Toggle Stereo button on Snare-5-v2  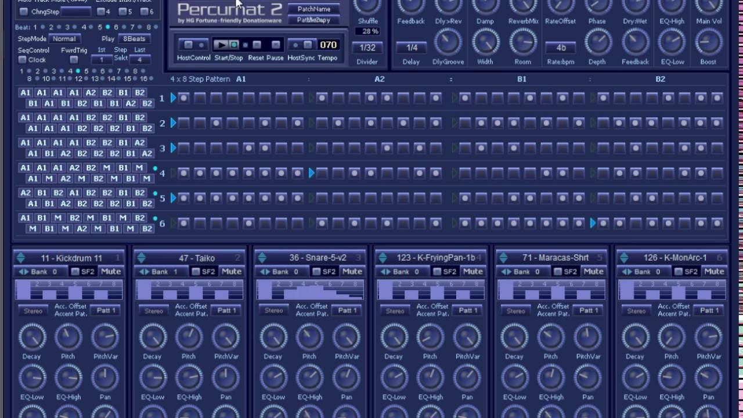click(x=275, y=311)
